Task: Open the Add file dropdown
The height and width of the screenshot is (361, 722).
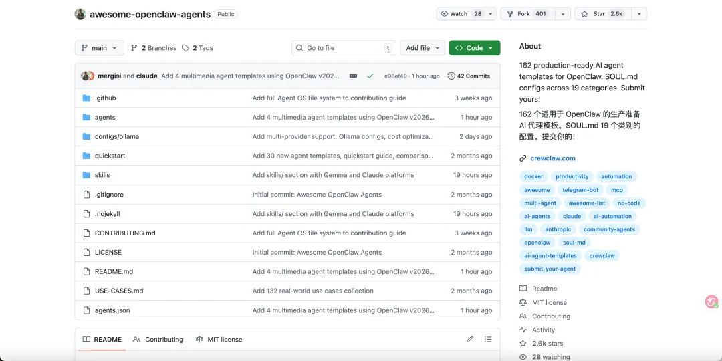Action: (x=423, y=48)
